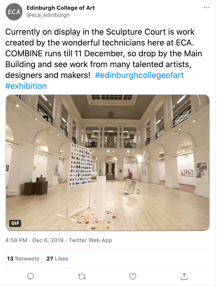
Task: Open the #exhibition hashtag
Action: coord(26,86)
